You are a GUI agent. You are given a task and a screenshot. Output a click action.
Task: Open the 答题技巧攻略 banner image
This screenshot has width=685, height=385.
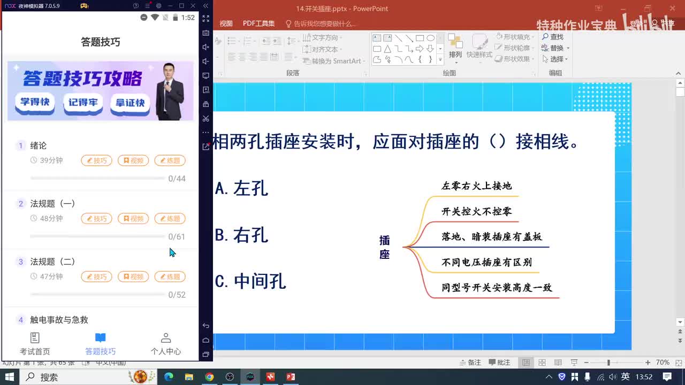click(x=100, y=90)
